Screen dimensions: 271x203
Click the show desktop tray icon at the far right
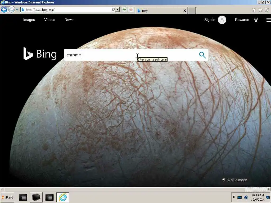point(268,197)
